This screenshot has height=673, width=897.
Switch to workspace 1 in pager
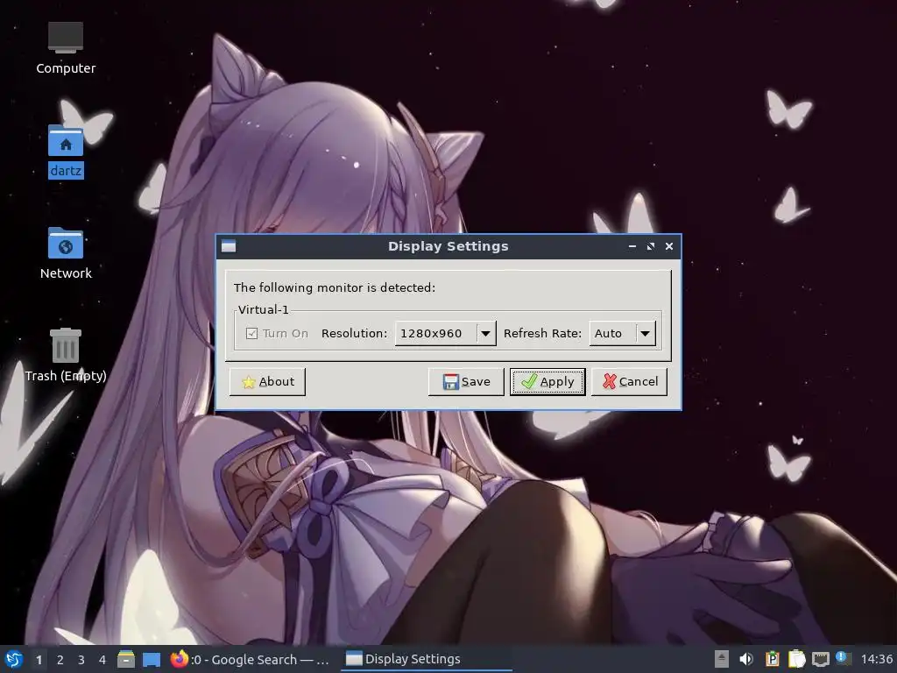coord(39,660)
